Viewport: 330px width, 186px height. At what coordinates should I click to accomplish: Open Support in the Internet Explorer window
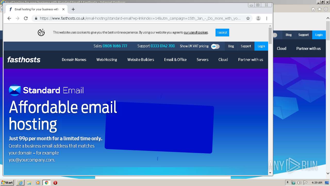click(303, 35)
